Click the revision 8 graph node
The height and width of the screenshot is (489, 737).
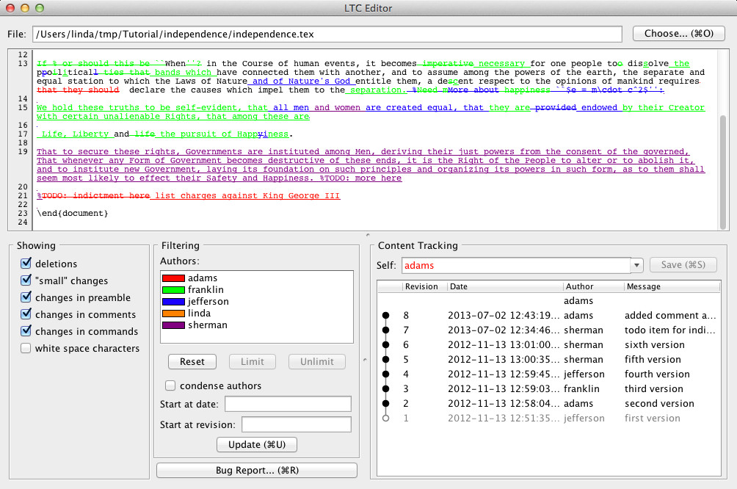[x=385, y=315]
